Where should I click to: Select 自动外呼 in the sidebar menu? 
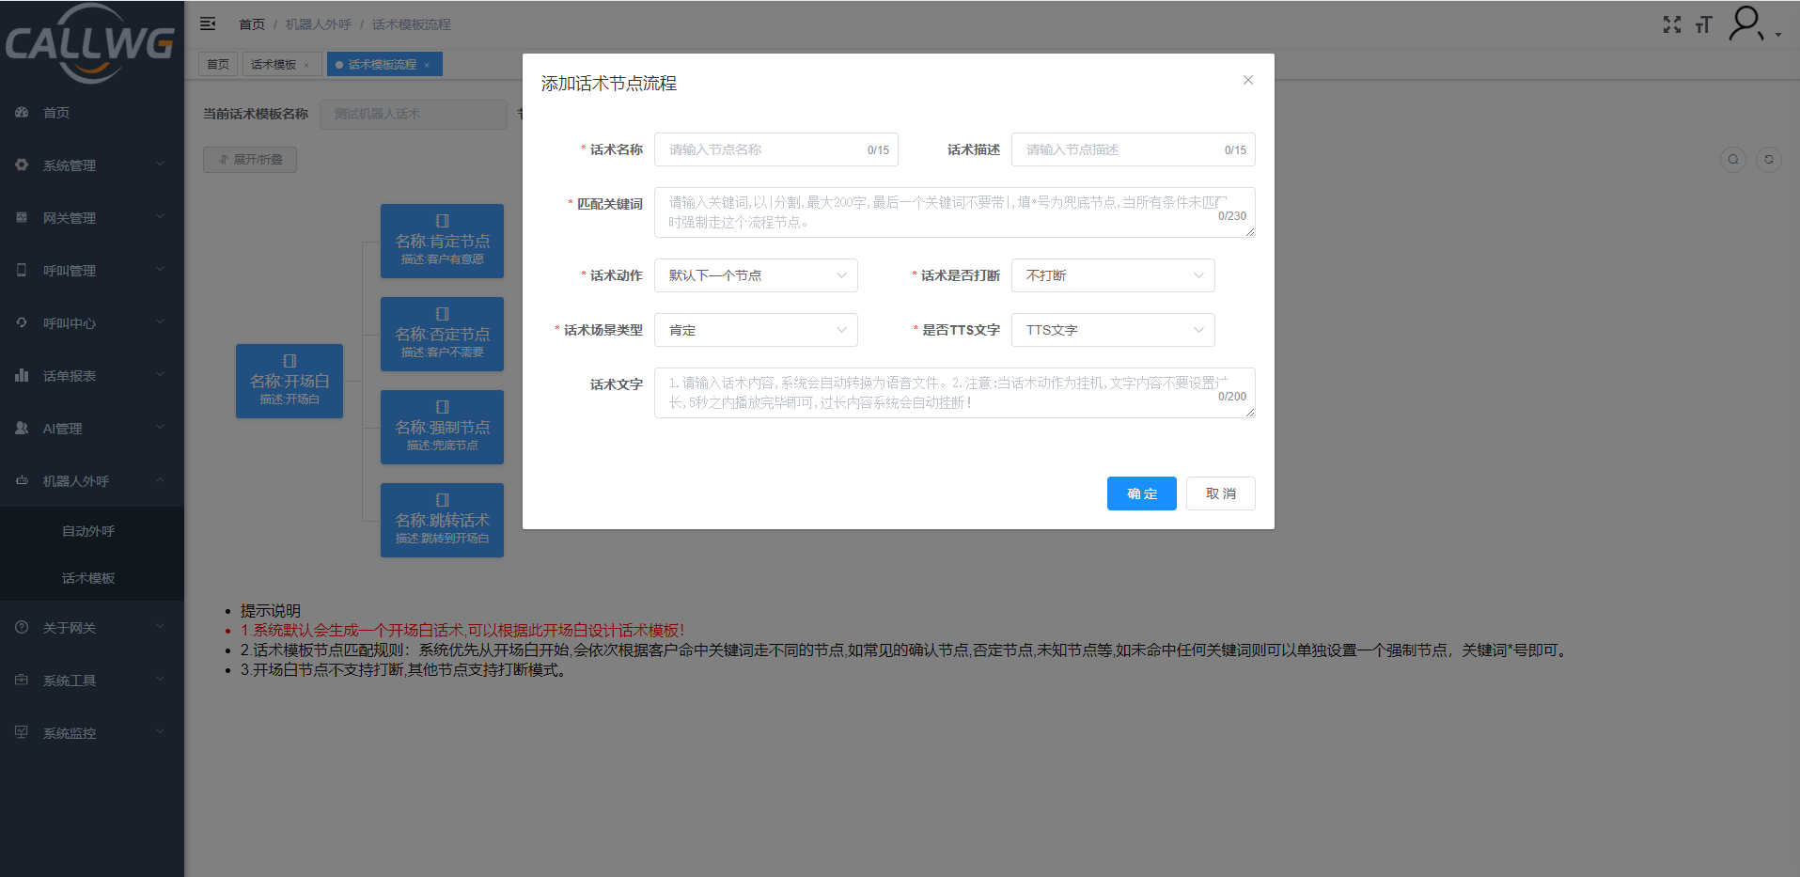88,530
